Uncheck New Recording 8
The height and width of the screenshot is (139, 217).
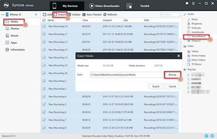[44, 127]
